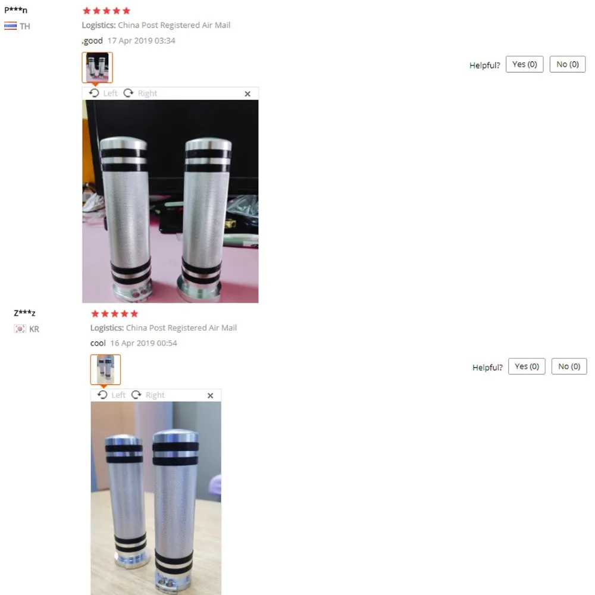Close Z***z's expanded review photo
Screen dimensions: 595x595
[210, 396]
